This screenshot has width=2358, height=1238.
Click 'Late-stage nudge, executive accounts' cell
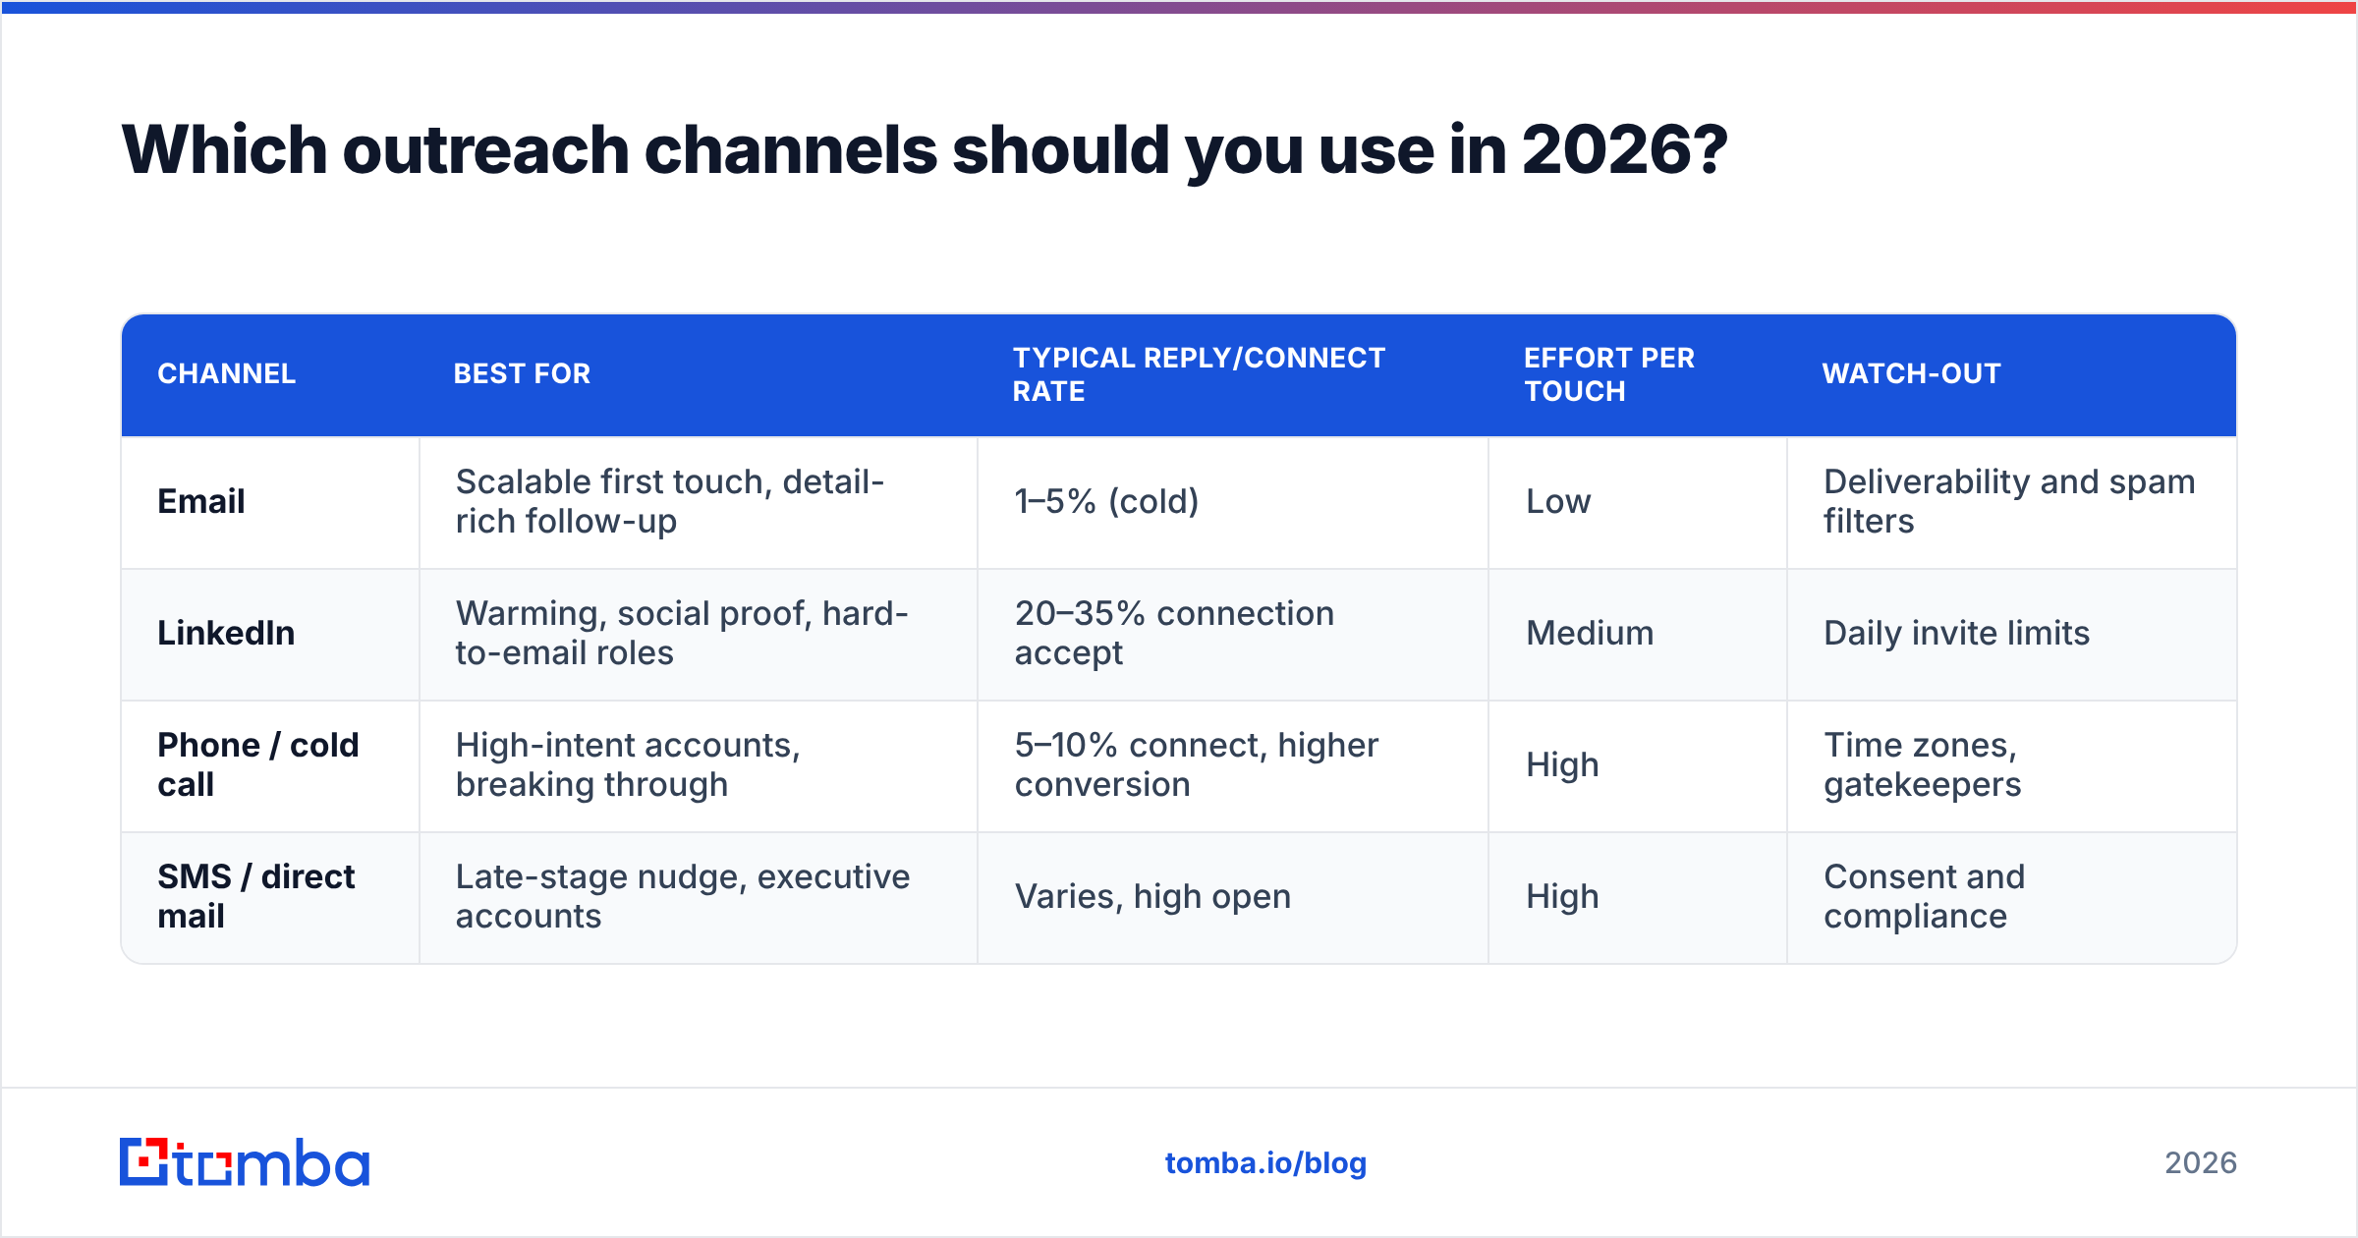pyautogui.click(x=699, y=897)
